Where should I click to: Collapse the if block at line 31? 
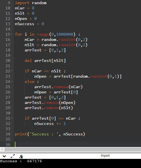pyautogui.click(x=12, y=118)
